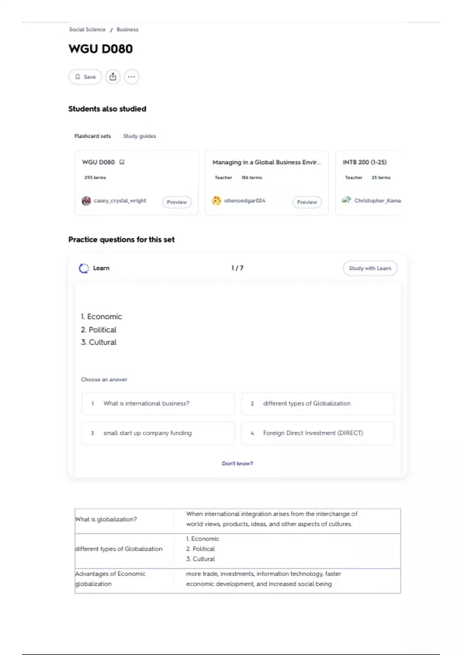462x655 pixels.
Task: Click the "Don't know?" link
Action: point(238,464)
